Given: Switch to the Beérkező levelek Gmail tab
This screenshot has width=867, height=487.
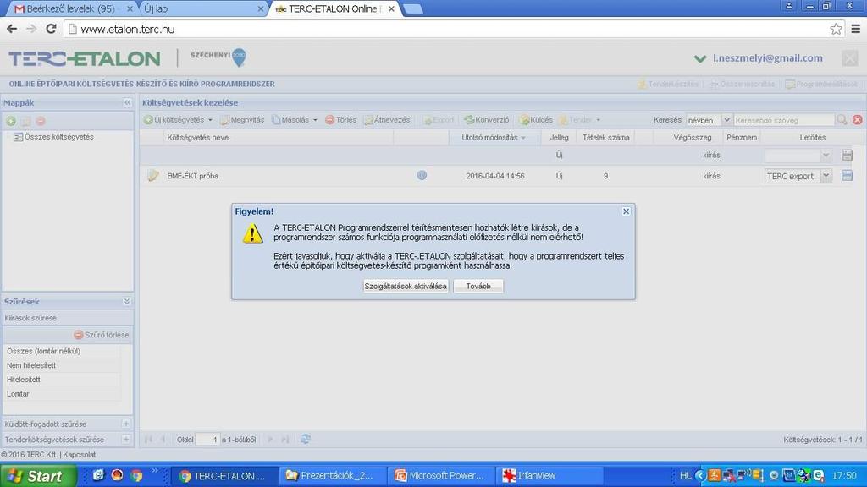Looking at the screenshot, I should [70, 8].
